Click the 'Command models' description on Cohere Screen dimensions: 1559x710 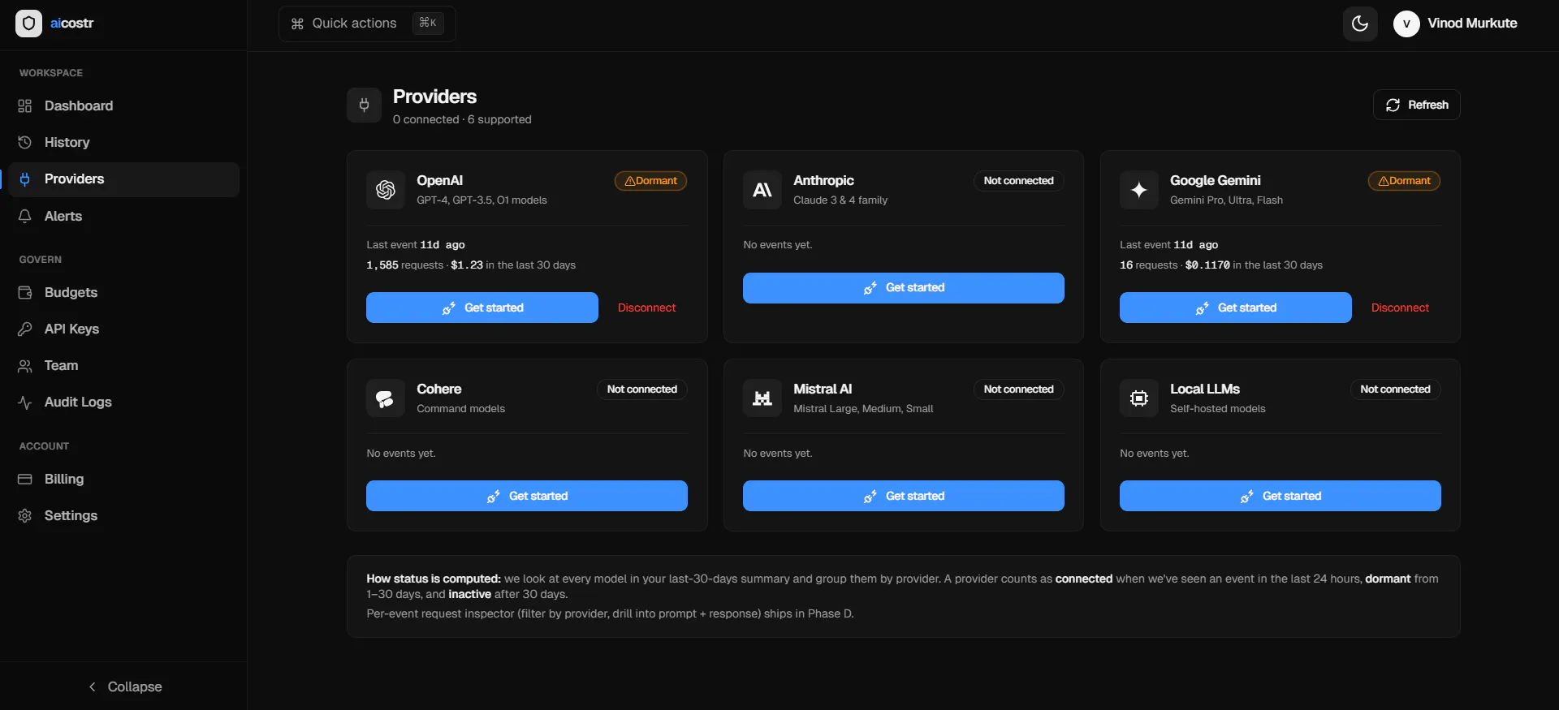pos(460,409)
